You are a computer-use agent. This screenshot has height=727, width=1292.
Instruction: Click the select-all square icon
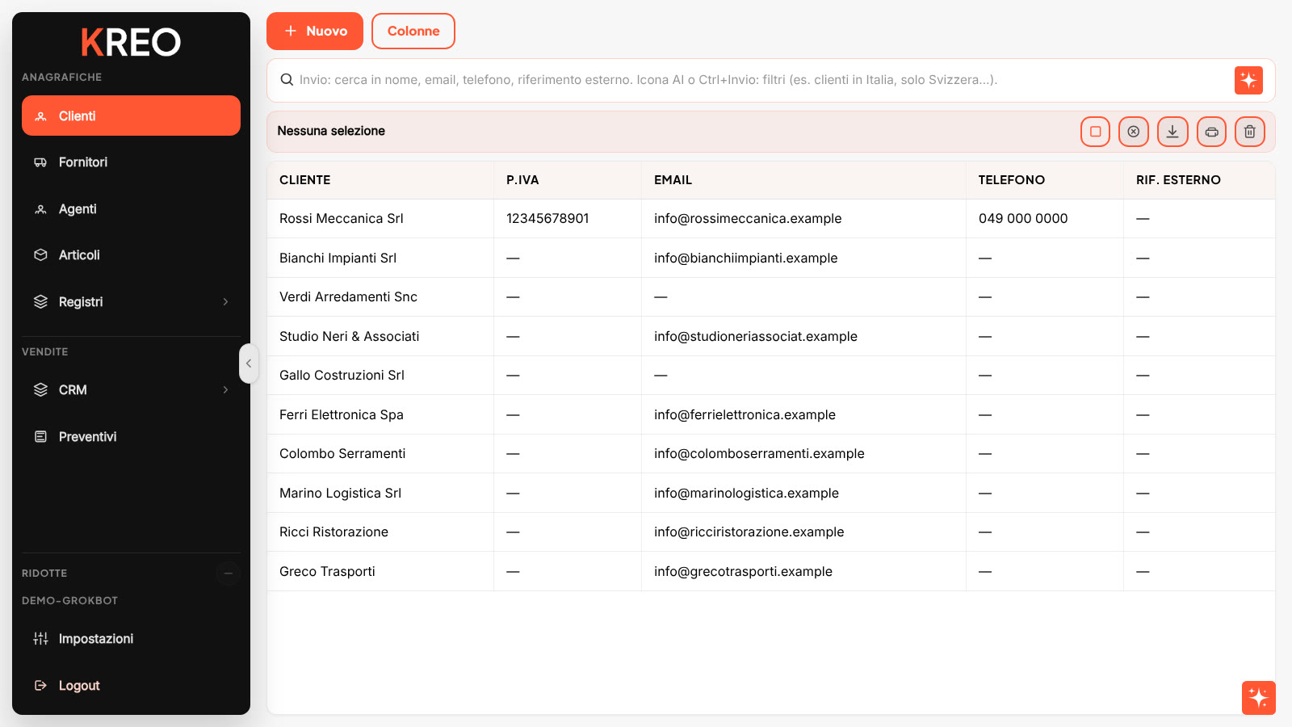[1095, 132]
